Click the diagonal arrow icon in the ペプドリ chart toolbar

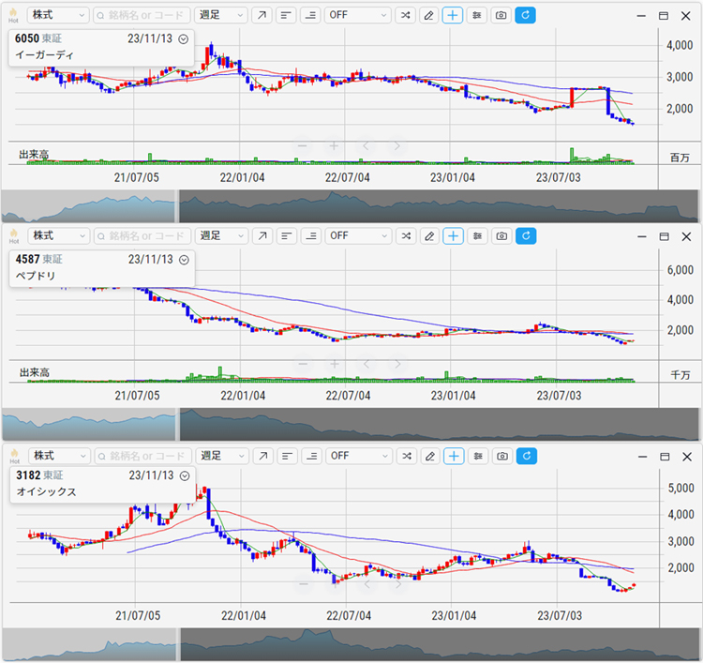coord(262,235)
